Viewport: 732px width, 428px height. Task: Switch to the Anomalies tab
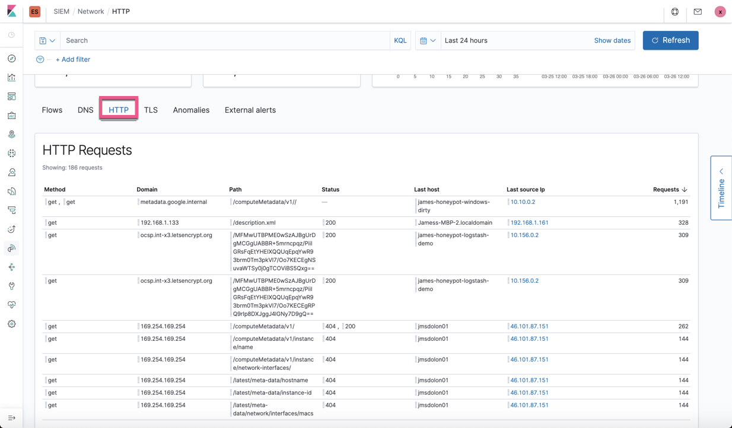(x=191, y=110)
